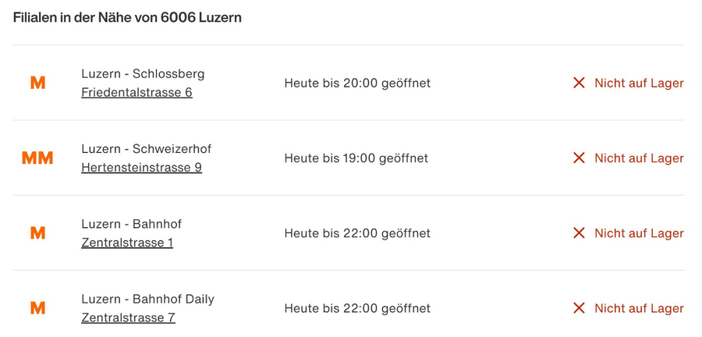Screen dimensions: 702x337
Task: Select the Luzern - Schlossberg store name
Action: [143, 74]
